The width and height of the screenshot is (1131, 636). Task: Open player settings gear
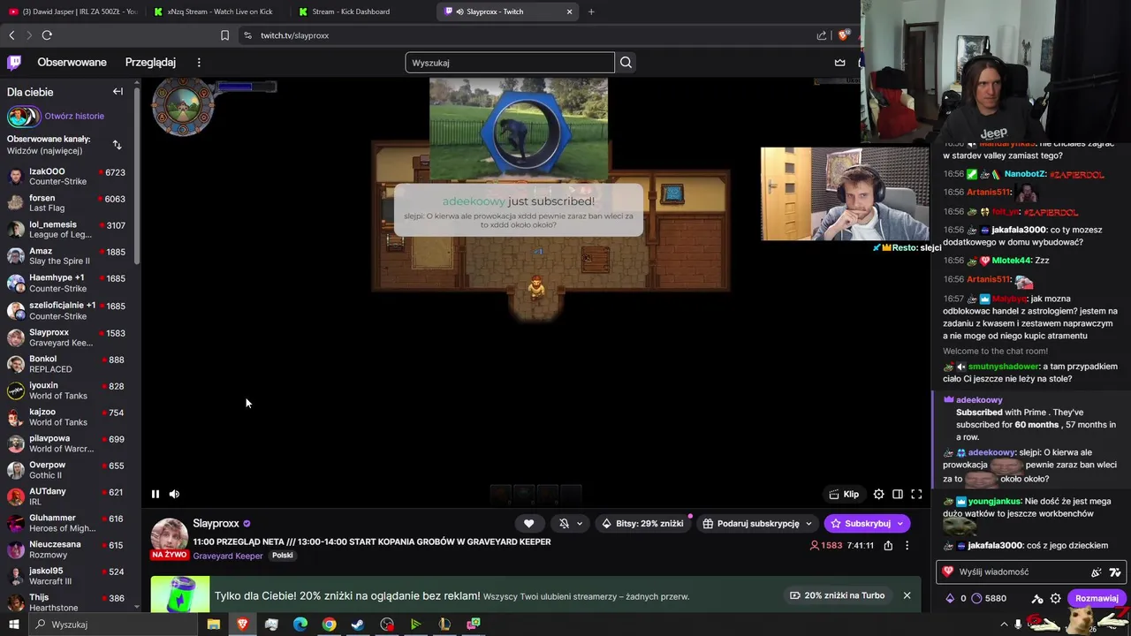point(878,495)
